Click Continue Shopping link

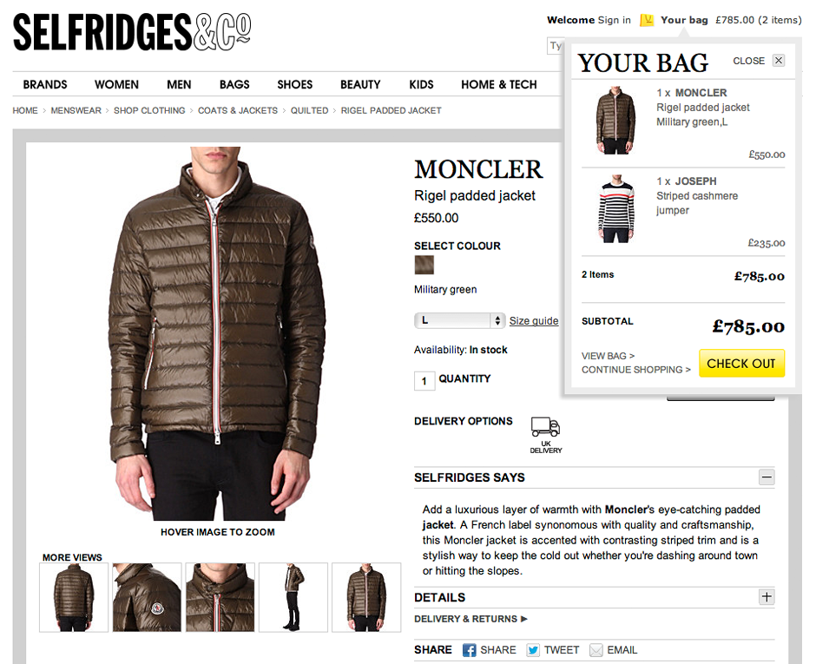pyautogui.click(x=636, y=370)
